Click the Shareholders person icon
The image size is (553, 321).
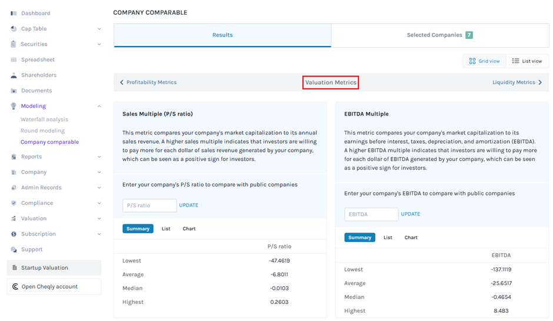coord(14,75)
